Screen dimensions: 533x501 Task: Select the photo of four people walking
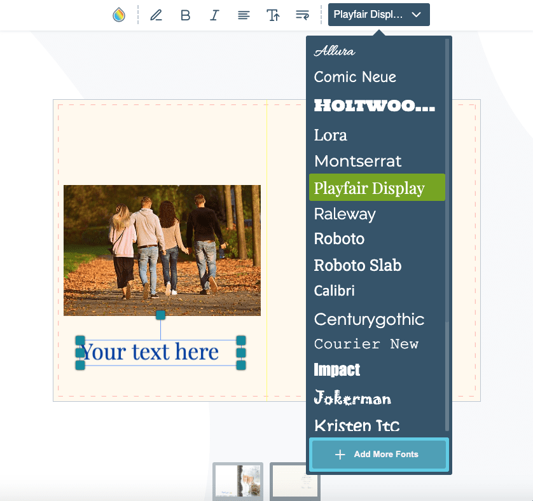[162, 251]
